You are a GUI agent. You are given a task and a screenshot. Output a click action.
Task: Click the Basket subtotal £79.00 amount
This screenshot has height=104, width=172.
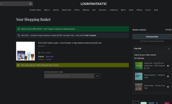(x=168, y=30)
